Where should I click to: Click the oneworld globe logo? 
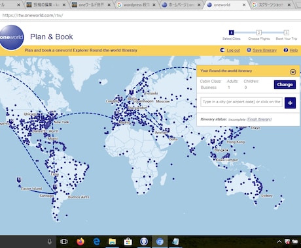point(12,37)
